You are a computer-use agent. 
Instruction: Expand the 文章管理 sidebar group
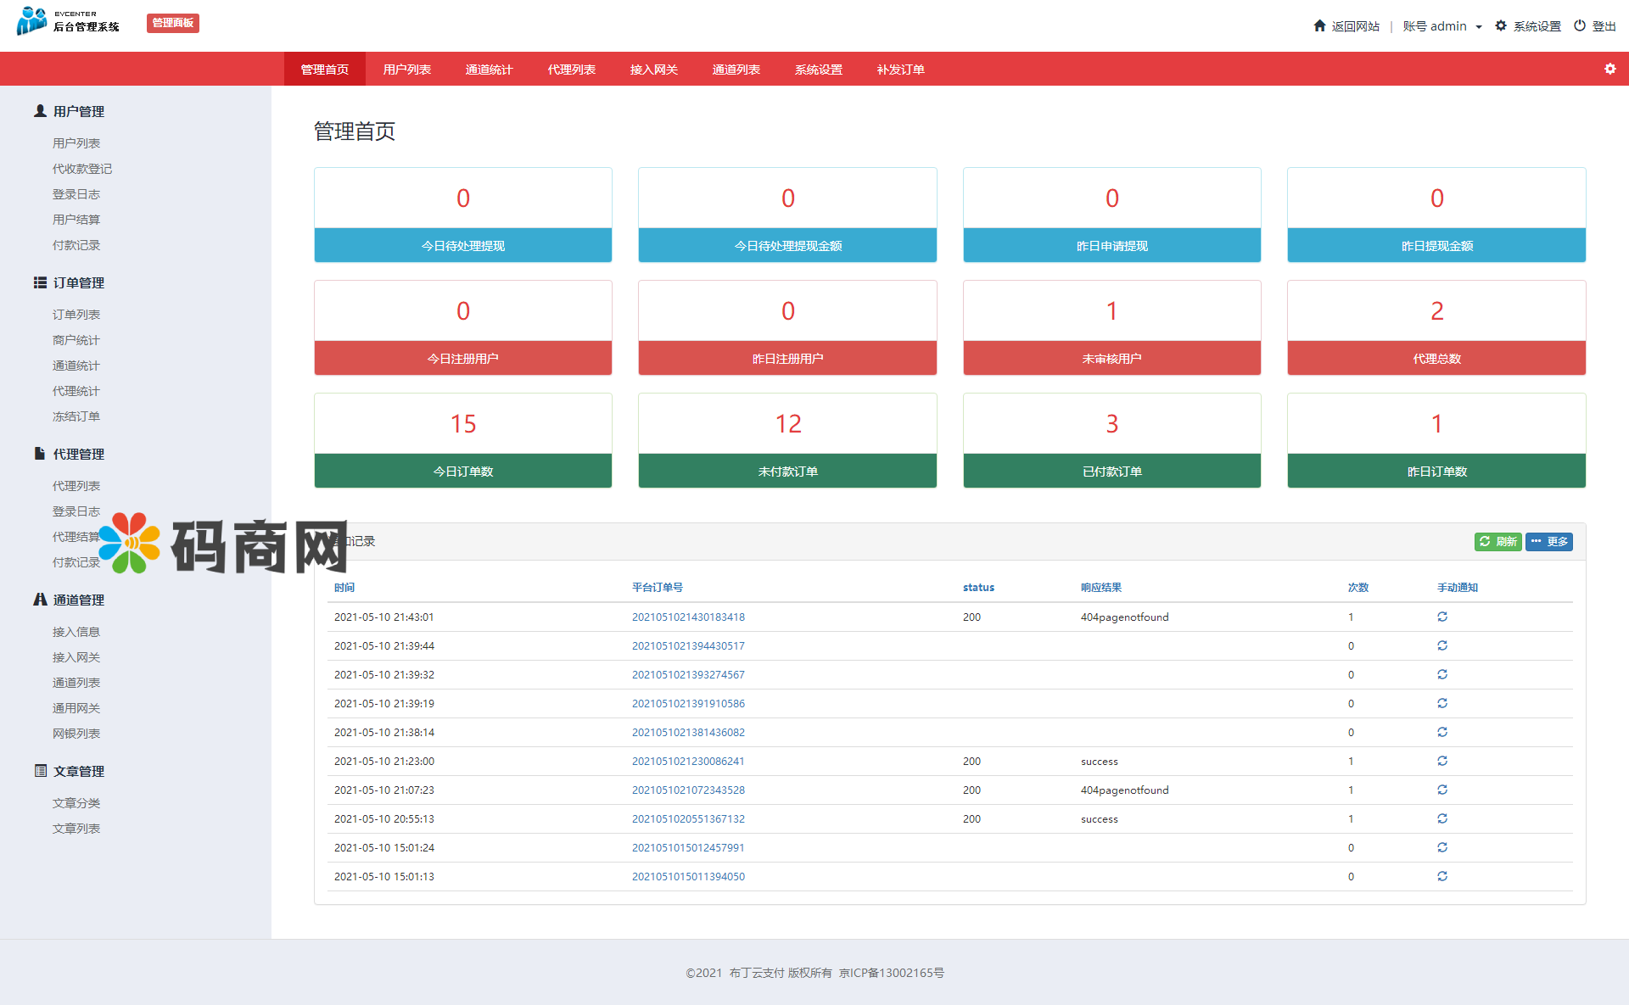tap(78, 771)
